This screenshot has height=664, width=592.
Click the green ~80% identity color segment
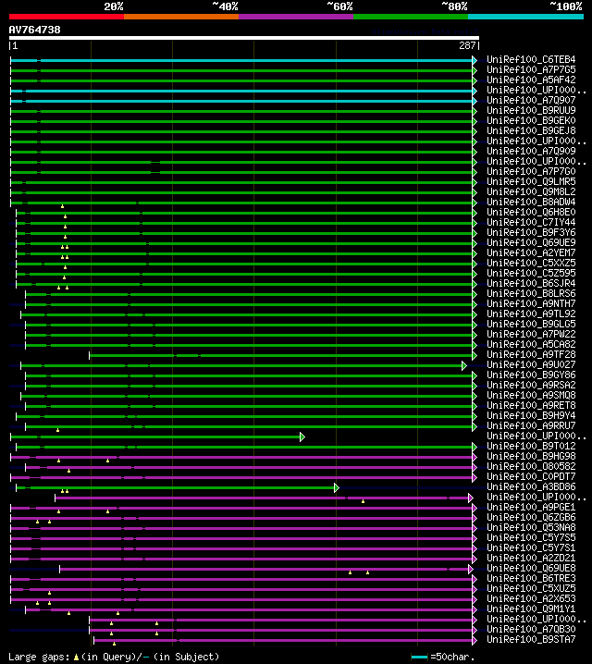point(411,17)
